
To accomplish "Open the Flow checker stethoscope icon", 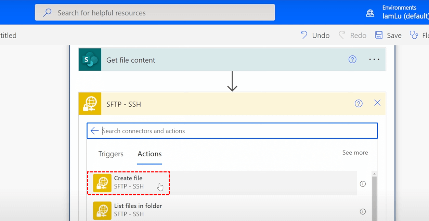I will pyautogui.click(x=414, y=35).
